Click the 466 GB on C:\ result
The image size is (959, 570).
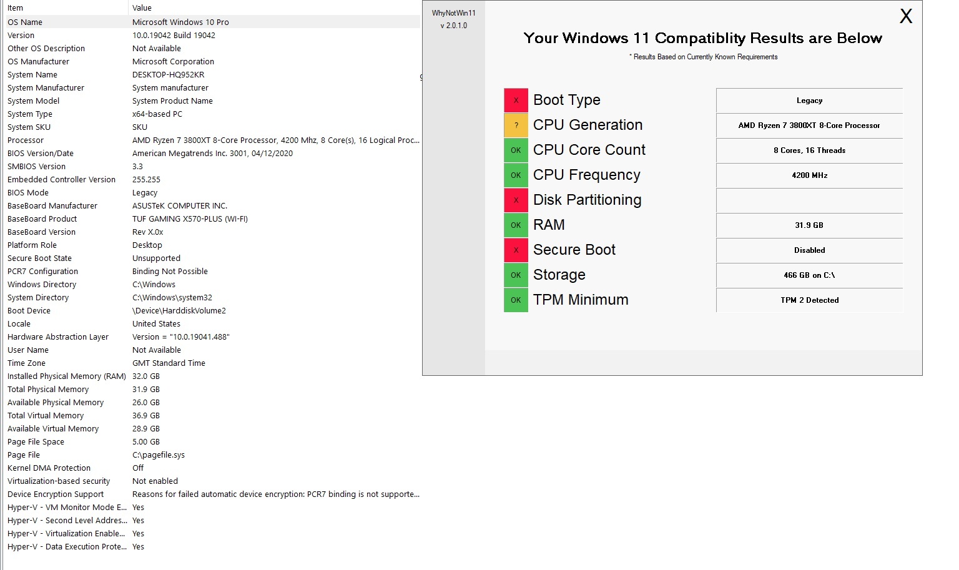click(x=809, y=275)
